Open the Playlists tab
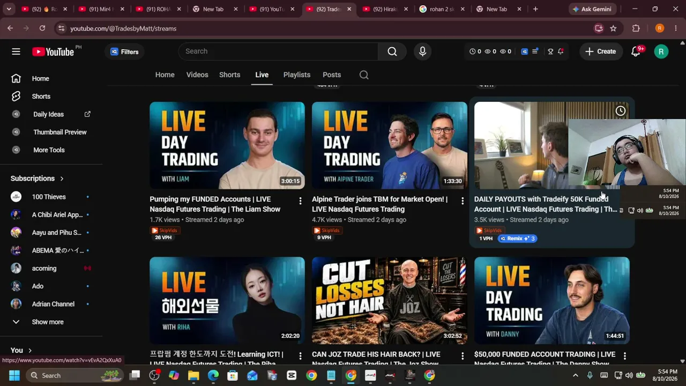686x386 pixels. (x=297, y=75)
